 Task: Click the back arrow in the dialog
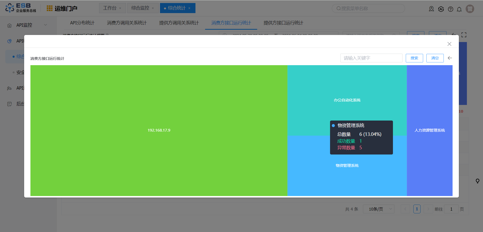click(450, 58)
